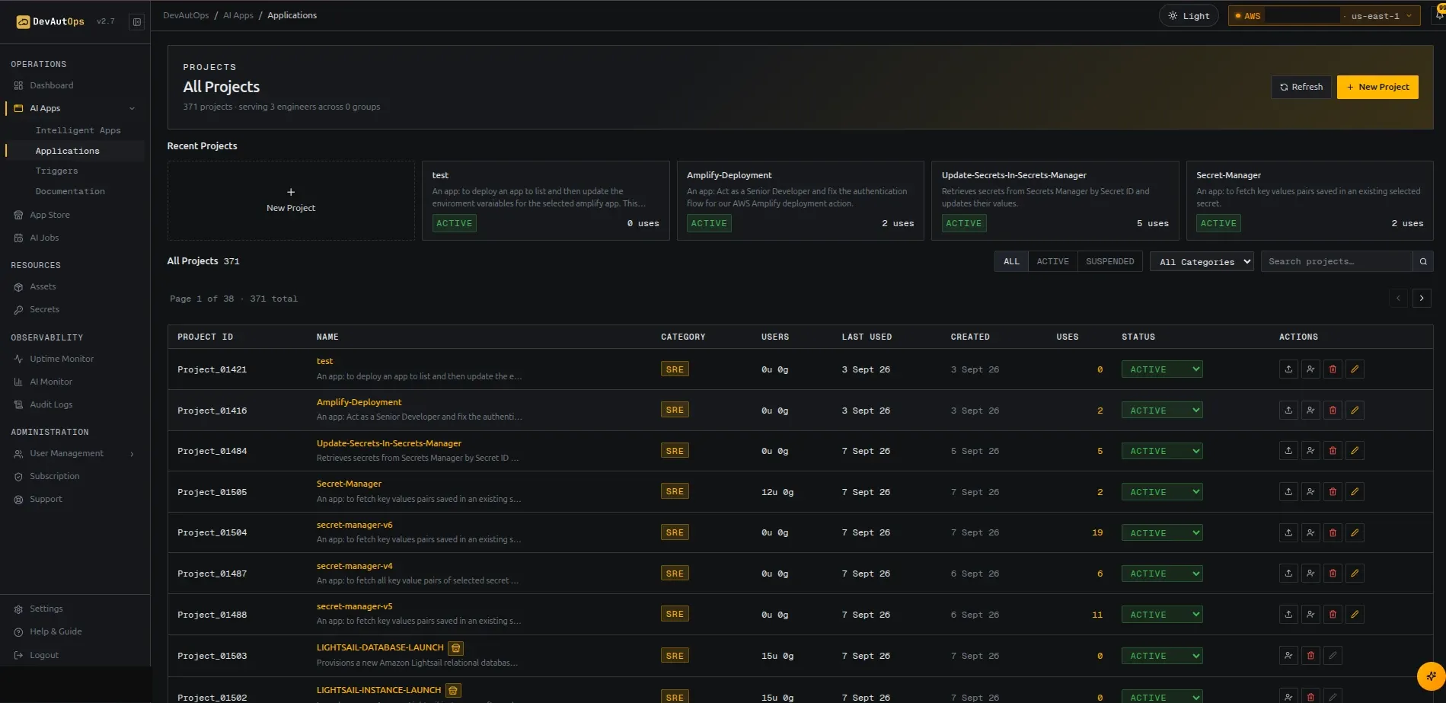Viewport: 1446px width, 703px height.
Task: Click the Refresh button
Action: (1301, 87)
